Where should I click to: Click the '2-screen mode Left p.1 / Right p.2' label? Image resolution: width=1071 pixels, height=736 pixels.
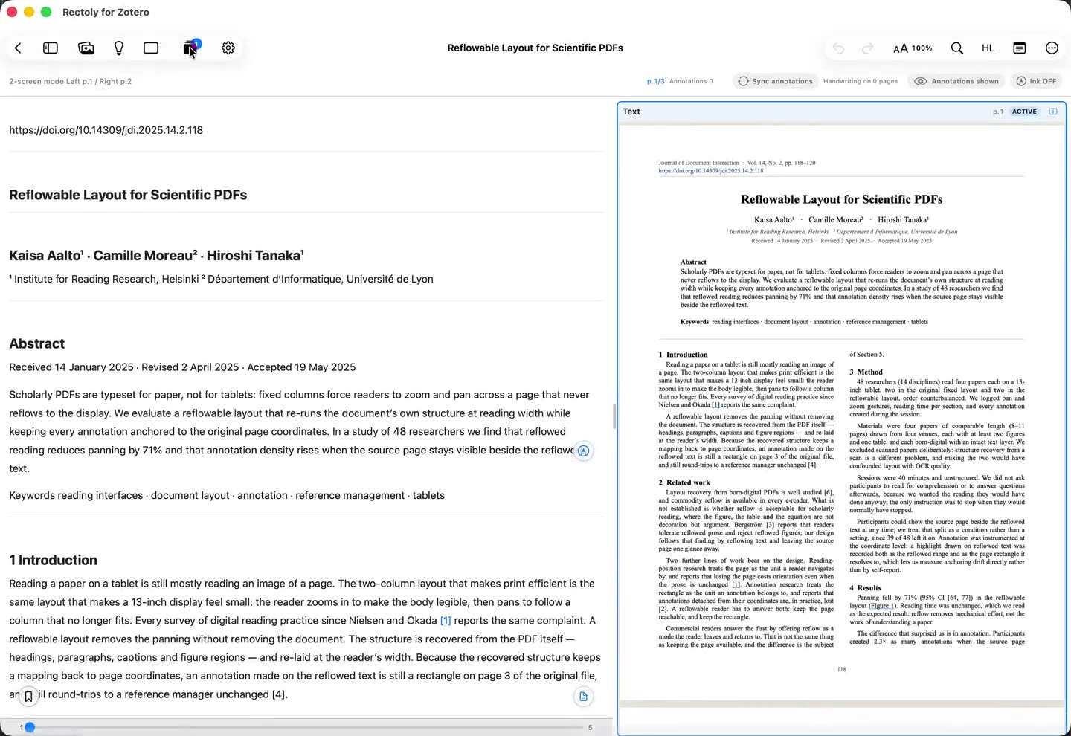coord(70,81)
